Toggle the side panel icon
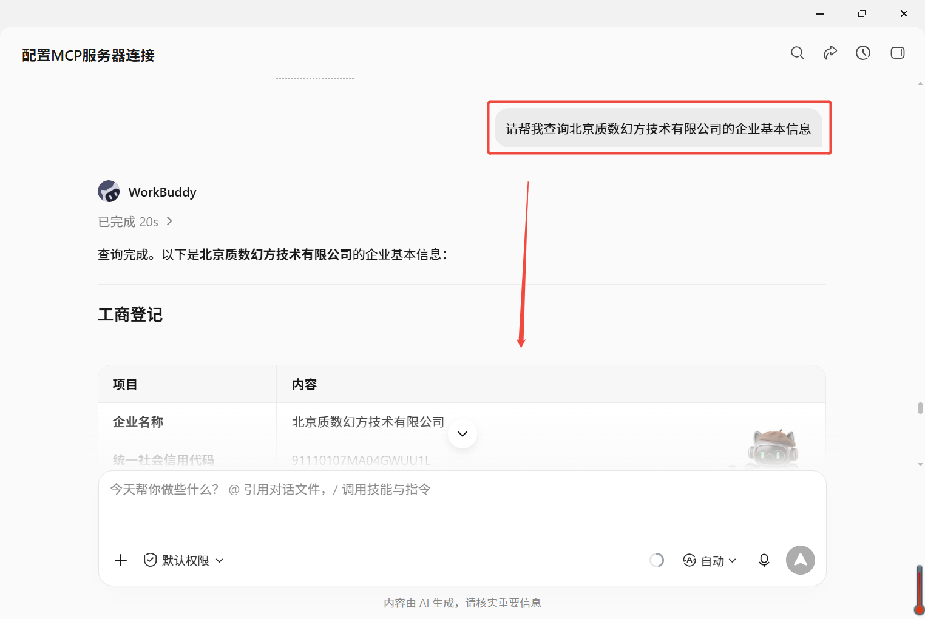The height and width of the screenshot is (619, 925). coord(898,53)
